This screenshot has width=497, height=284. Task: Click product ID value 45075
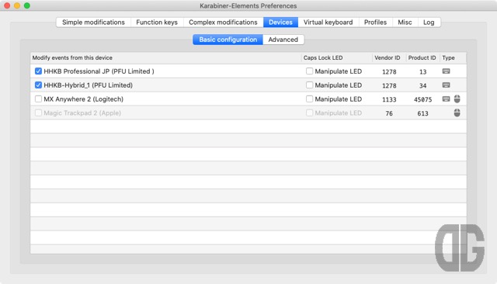tap(422, 100)
